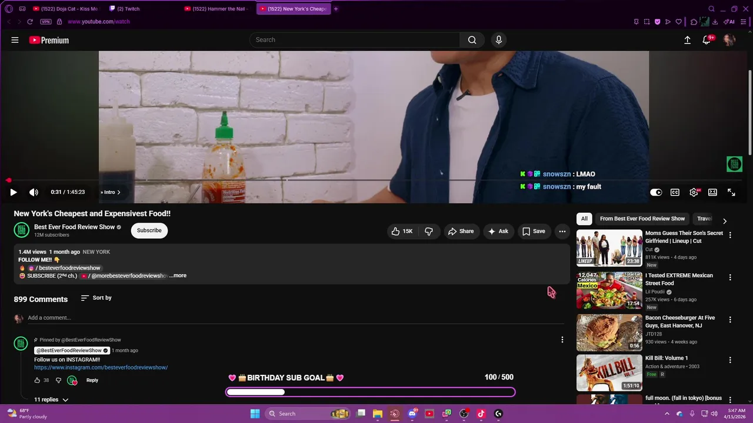Open the account avatar menu
The height and width of the screenshot is (423, 753).
729,40
